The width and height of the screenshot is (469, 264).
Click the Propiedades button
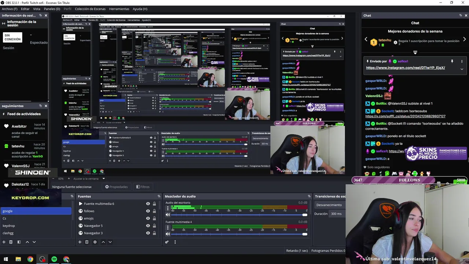tap(117, 187)
